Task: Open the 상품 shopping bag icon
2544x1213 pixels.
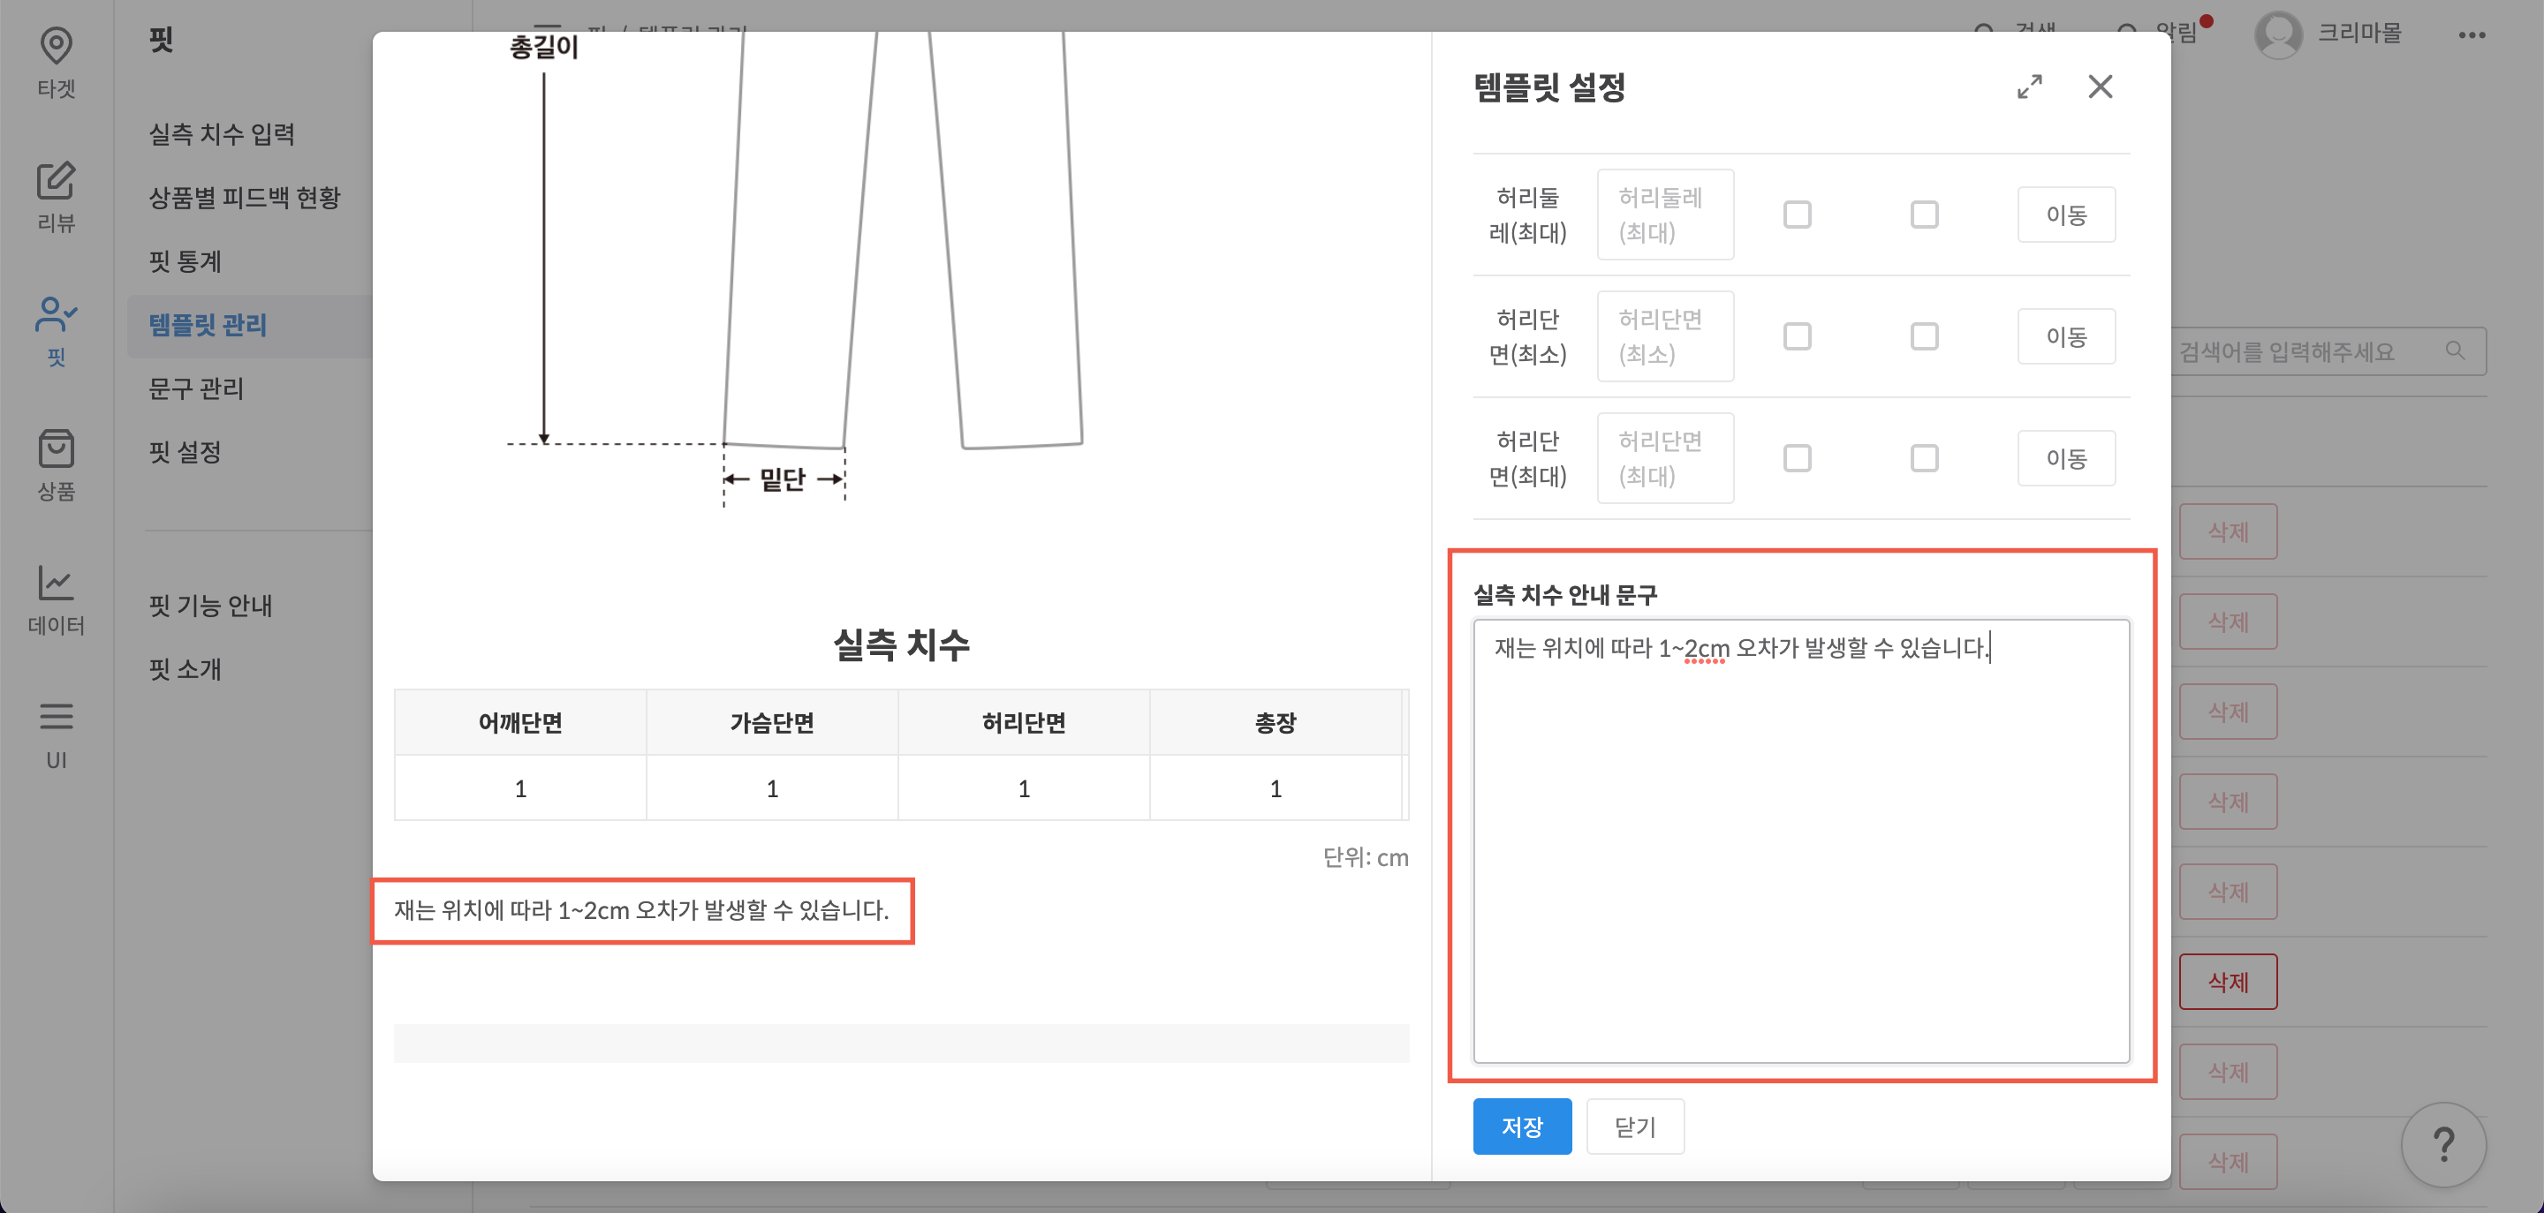Action: point(57,450)
